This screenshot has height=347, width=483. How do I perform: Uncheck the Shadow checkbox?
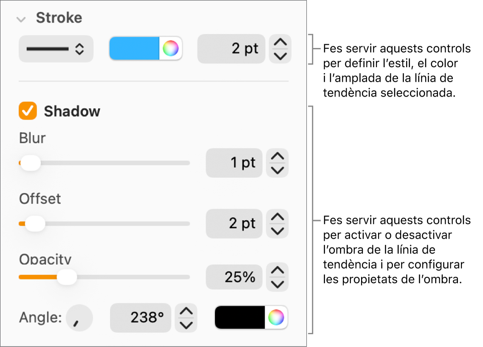(28, 111)
